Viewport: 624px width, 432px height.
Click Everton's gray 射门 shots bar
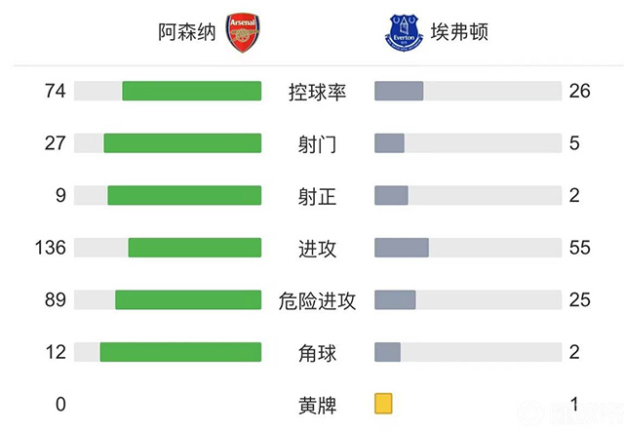click(x=389, y=143)
